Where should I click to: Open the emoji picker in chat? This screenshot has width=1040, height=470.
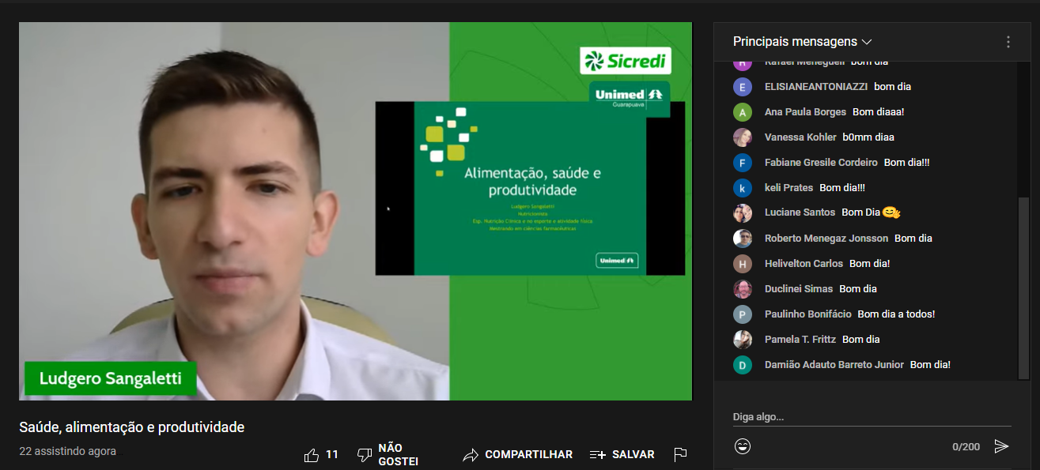743,446
